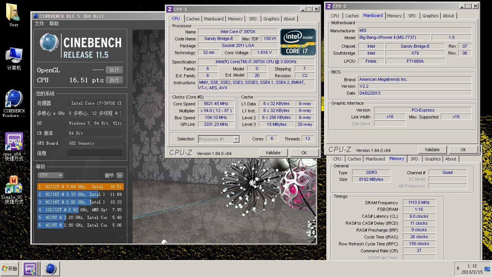Click OK in the Mainboard window

click(463, 150)
